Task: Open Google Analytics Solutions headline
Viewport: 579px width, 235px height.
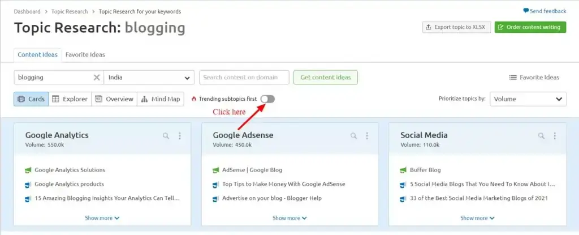Action: coord(70,170)
